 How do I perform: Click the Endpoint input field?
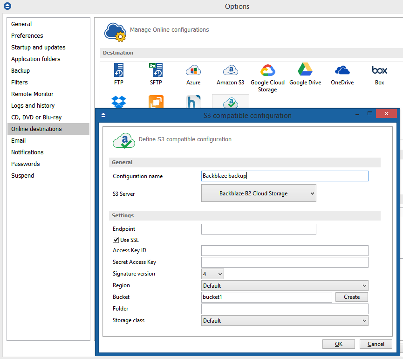259,229
